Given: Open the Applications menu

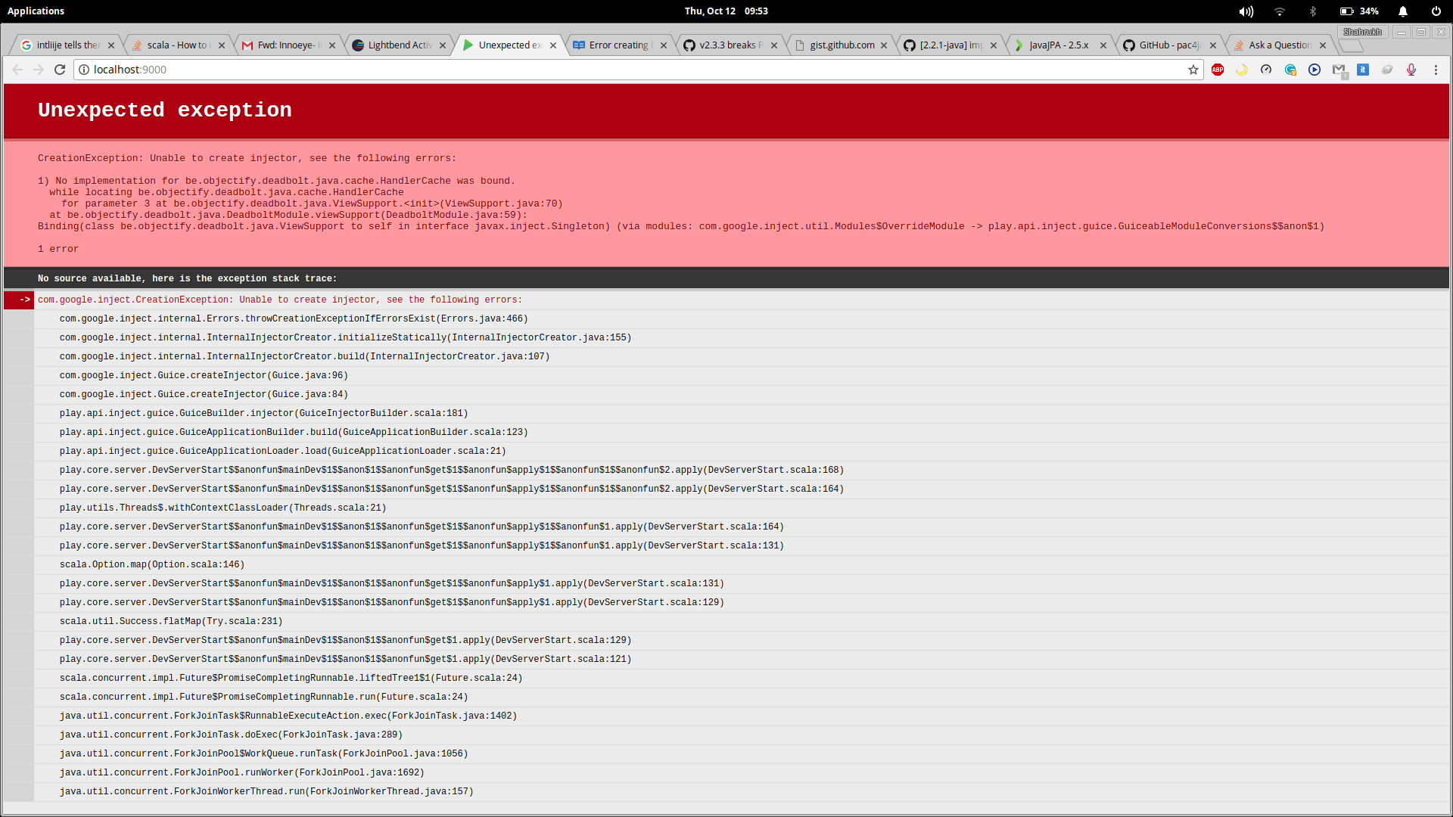Looking at the screenshot, I should [36, 11].
